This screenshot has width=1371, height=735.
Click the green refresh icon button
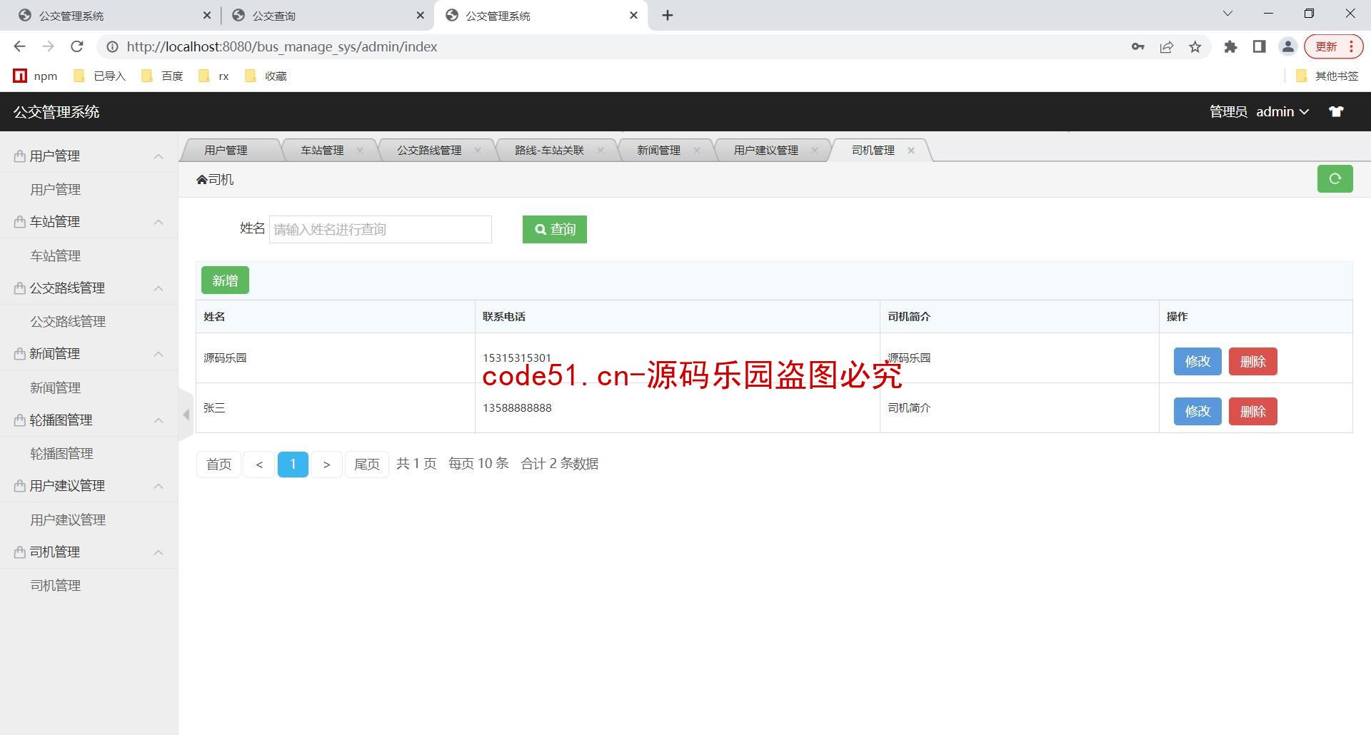[x=1335, y=178]
